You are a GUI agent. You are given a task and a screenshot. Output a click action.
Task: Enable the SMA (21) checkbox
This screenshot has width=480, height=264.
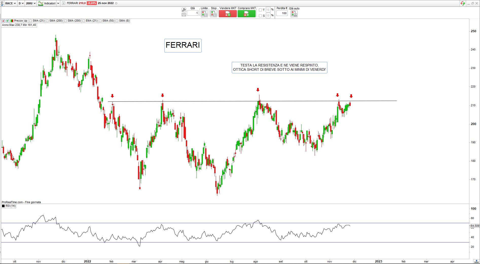point(30,21)
